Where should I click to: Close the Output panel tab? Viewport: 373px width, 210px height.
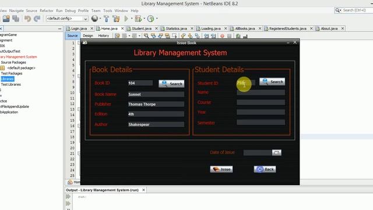143,190
